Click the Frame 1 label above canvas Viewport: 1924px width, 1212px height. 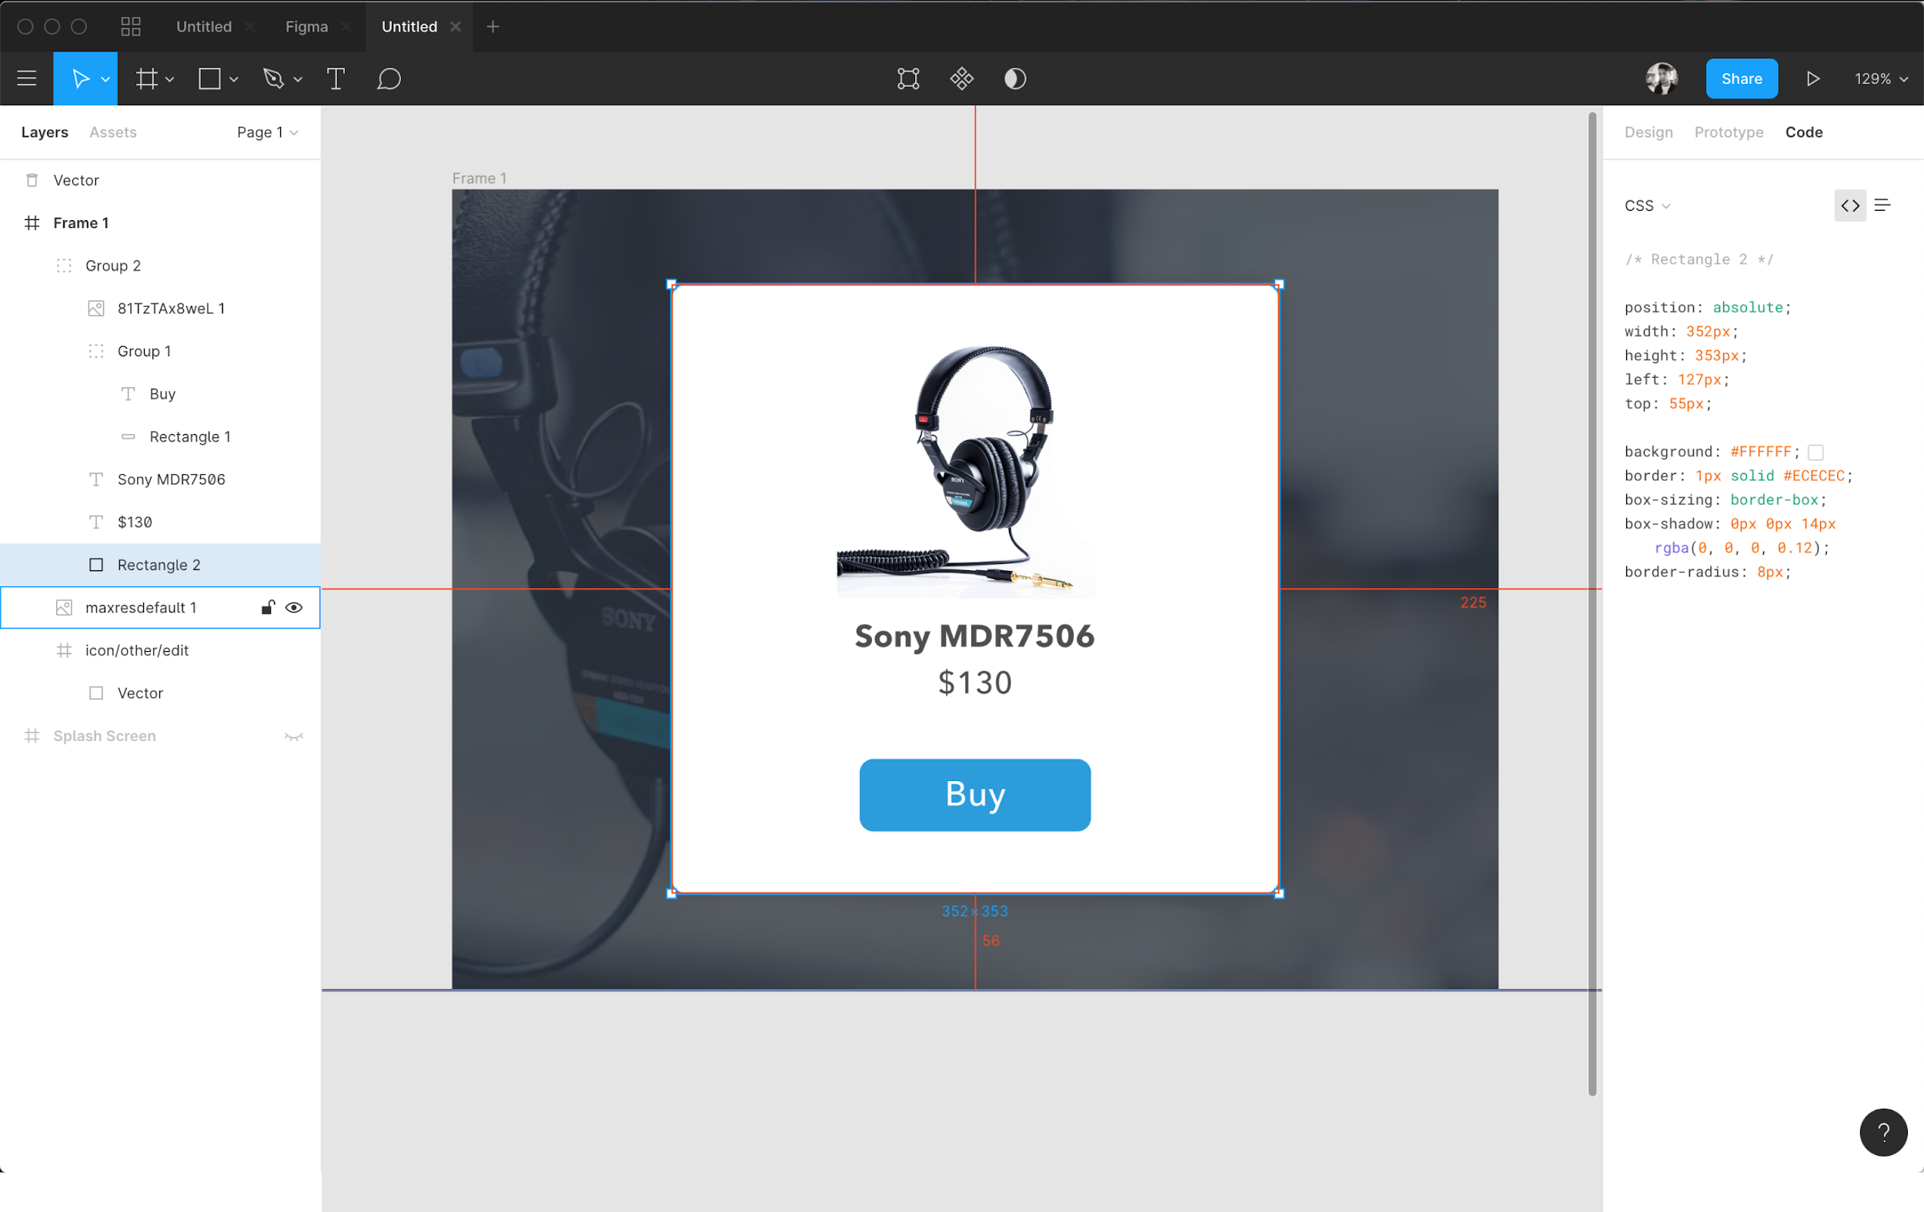(479, 179)
